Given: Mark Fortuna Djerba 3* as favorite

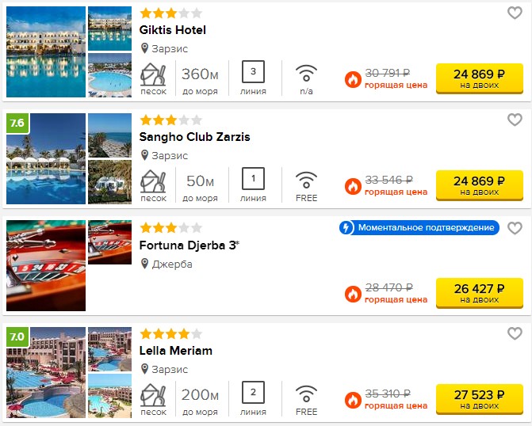Looking at the screenshot, I should pos(515,228).
